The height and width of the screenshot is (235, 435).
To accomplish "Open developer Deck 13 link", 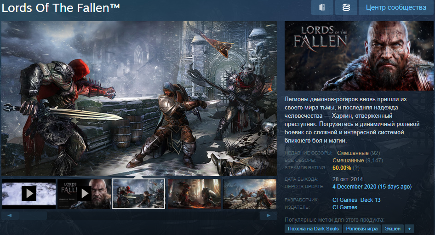I will coord(370,200).
